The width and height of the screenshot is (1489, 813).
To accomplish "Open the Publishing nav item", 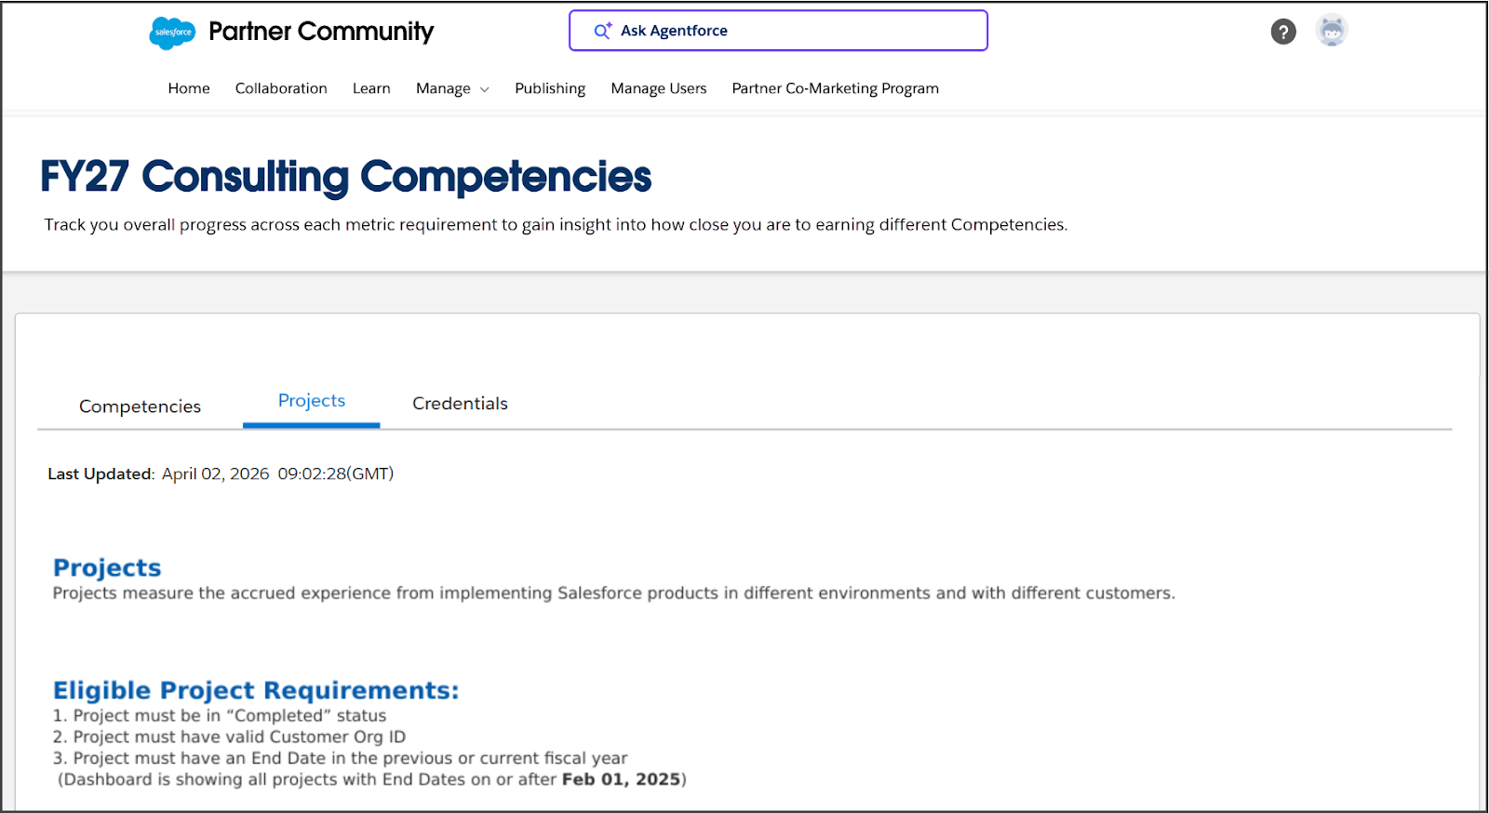I will (x=550, y=88).
